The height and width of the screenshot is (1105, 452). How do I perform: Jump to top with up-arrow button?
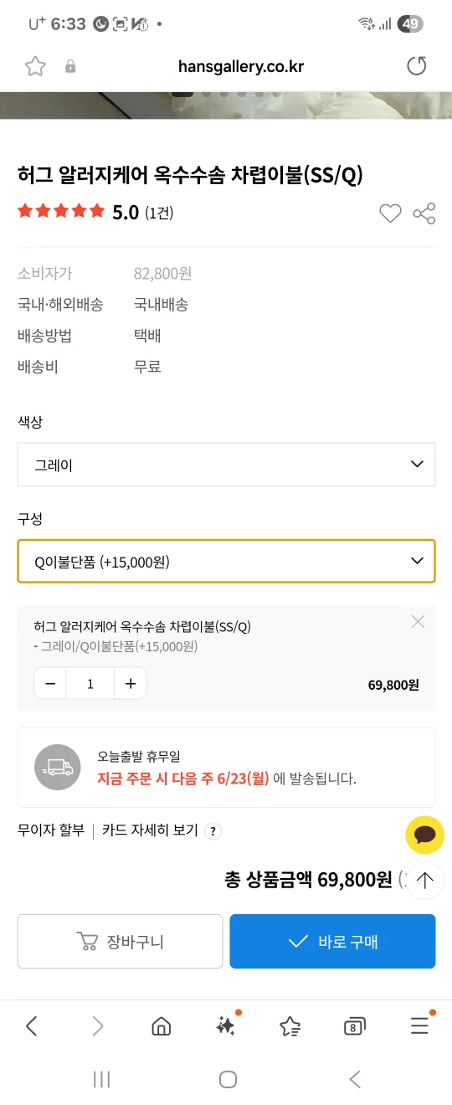(x=424, y=880)
